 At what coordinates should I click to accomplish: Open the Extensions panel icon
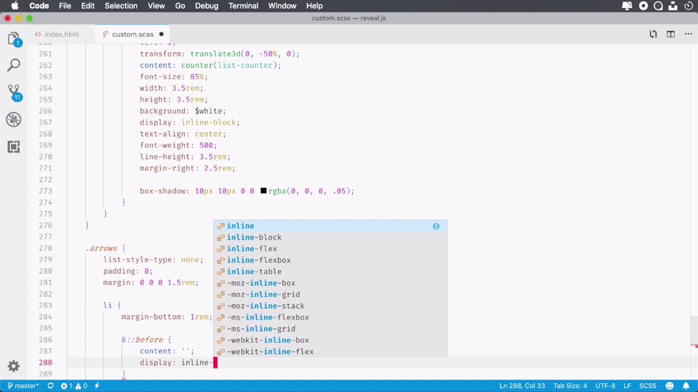[14, 146]
